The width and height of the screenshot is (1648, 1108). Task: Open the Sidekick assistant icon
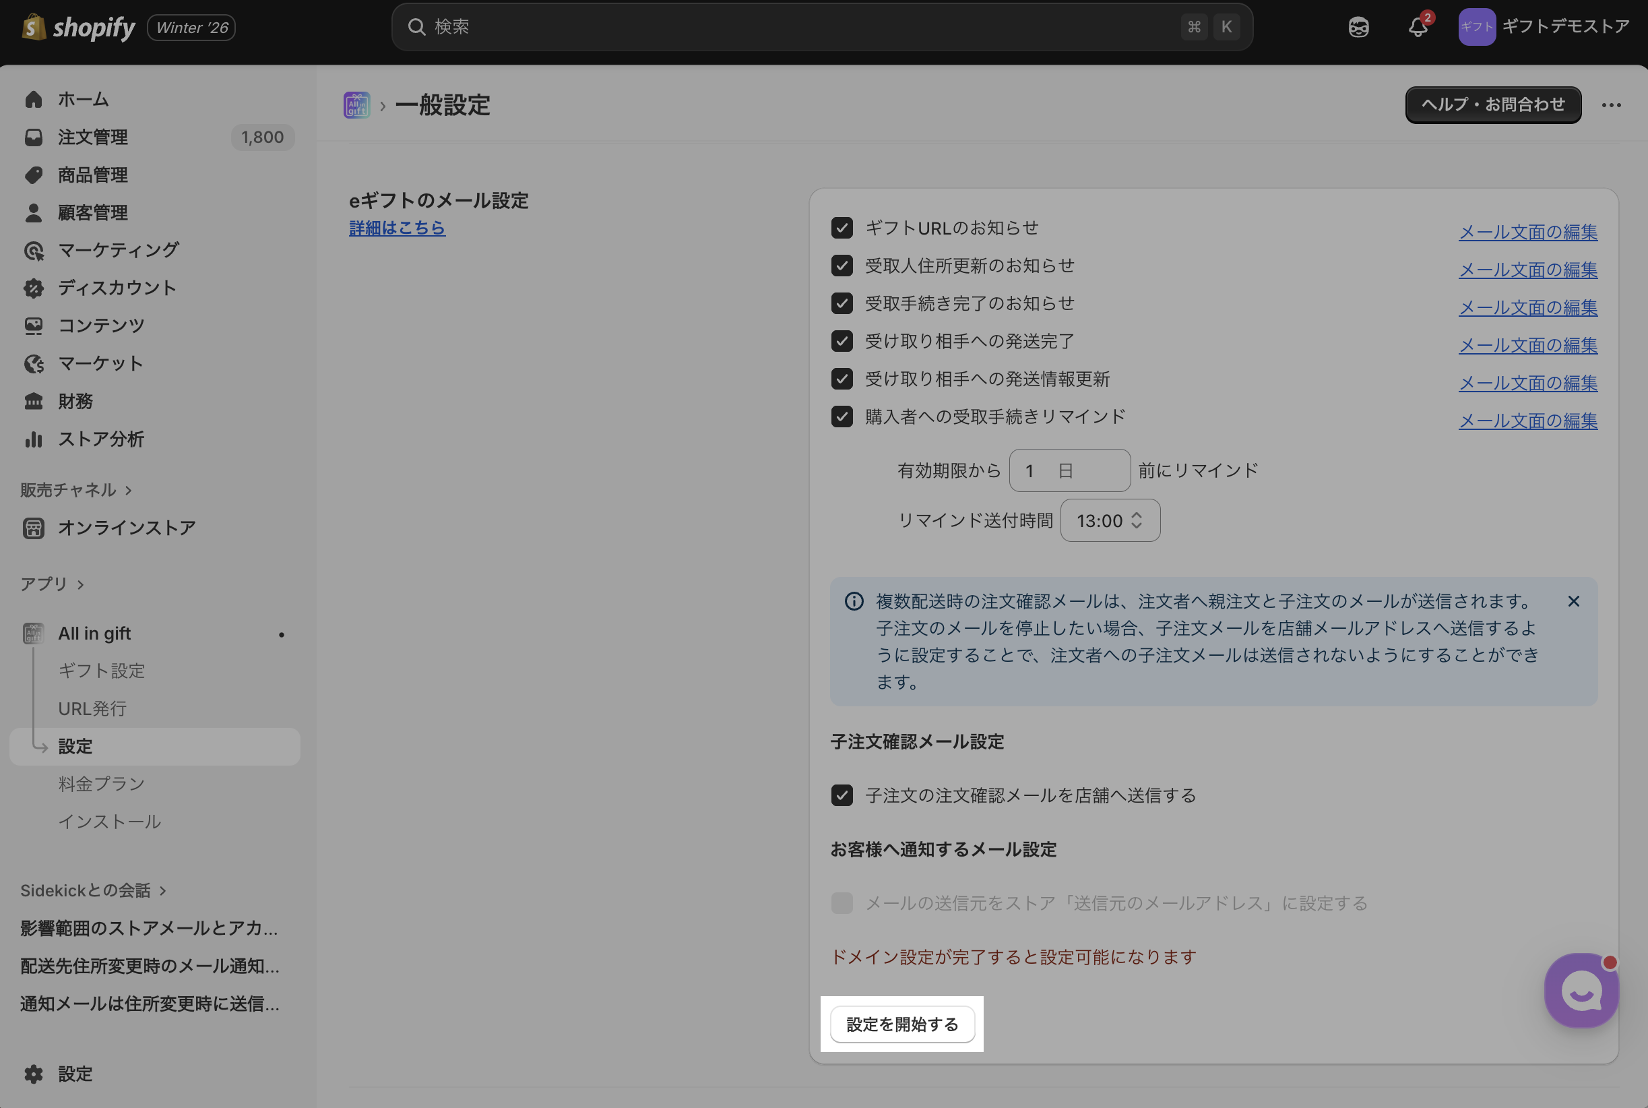pos(1358,28)
